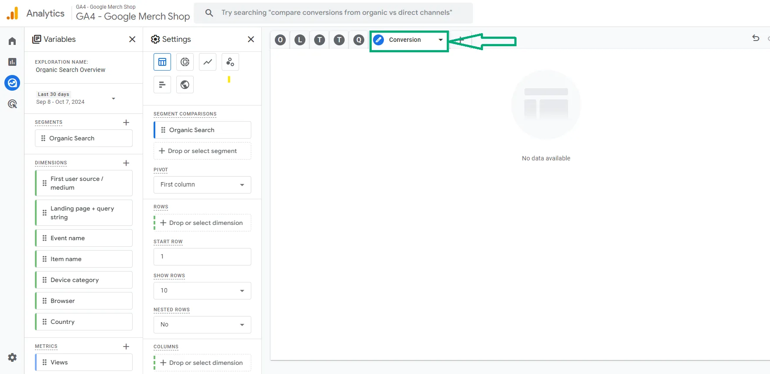Select the Donut chart visualization

(185, 62)
